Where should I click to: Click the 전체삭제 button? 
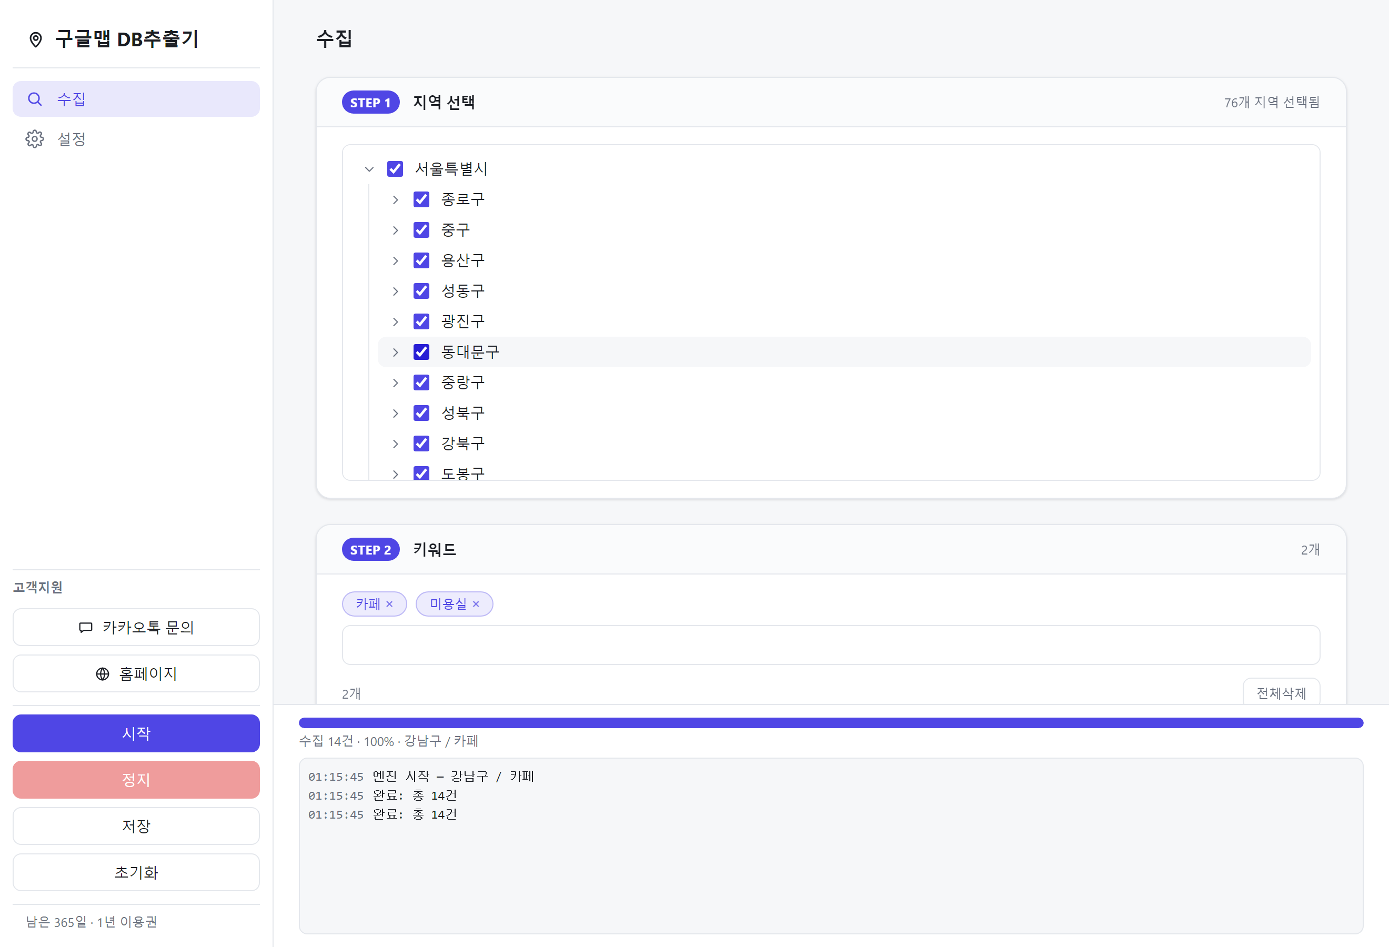[x=1282, y=692]
